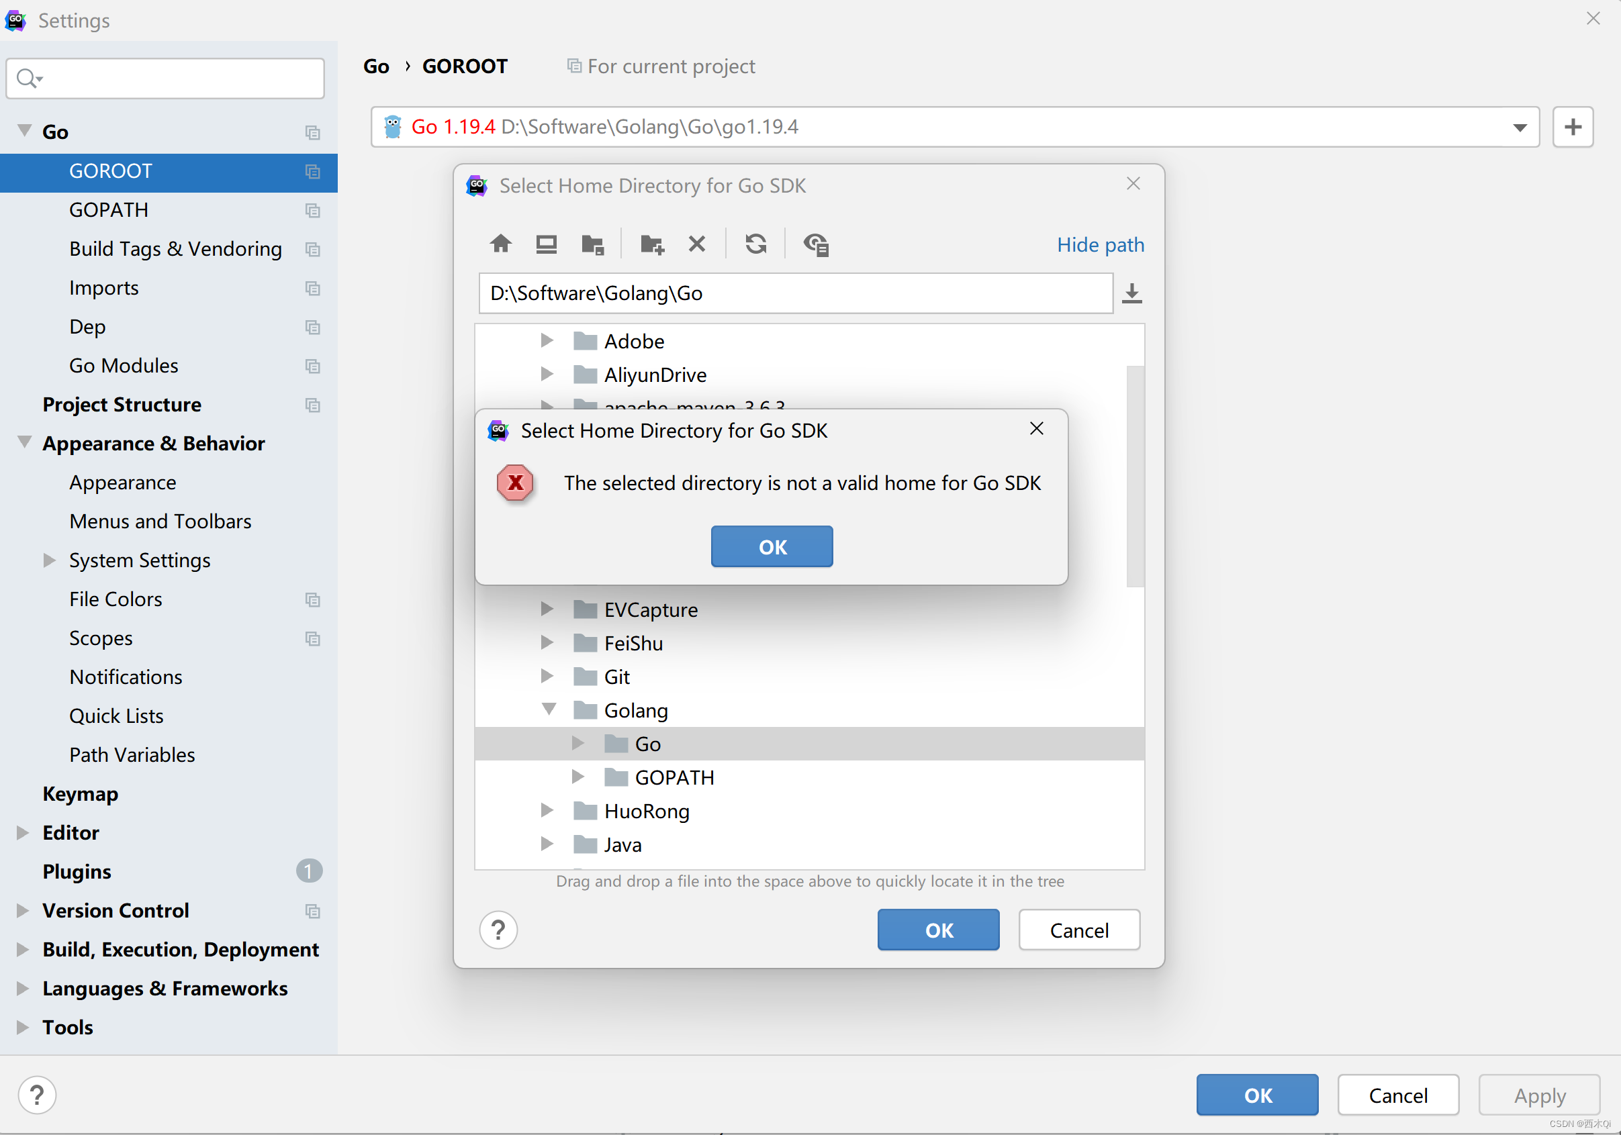The image size is (1621, 1135).
Task: Click the settings search field
Action: [177, 79]
